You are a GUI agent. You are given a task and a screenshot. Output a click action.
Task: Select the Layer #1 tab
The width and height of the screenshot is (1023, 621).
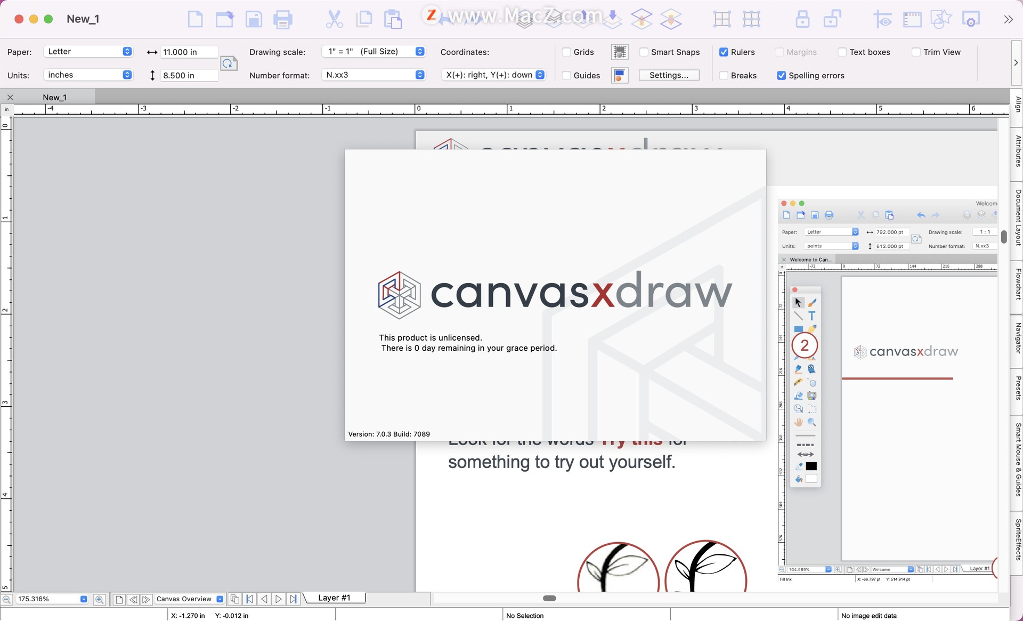tap(334, 598)
